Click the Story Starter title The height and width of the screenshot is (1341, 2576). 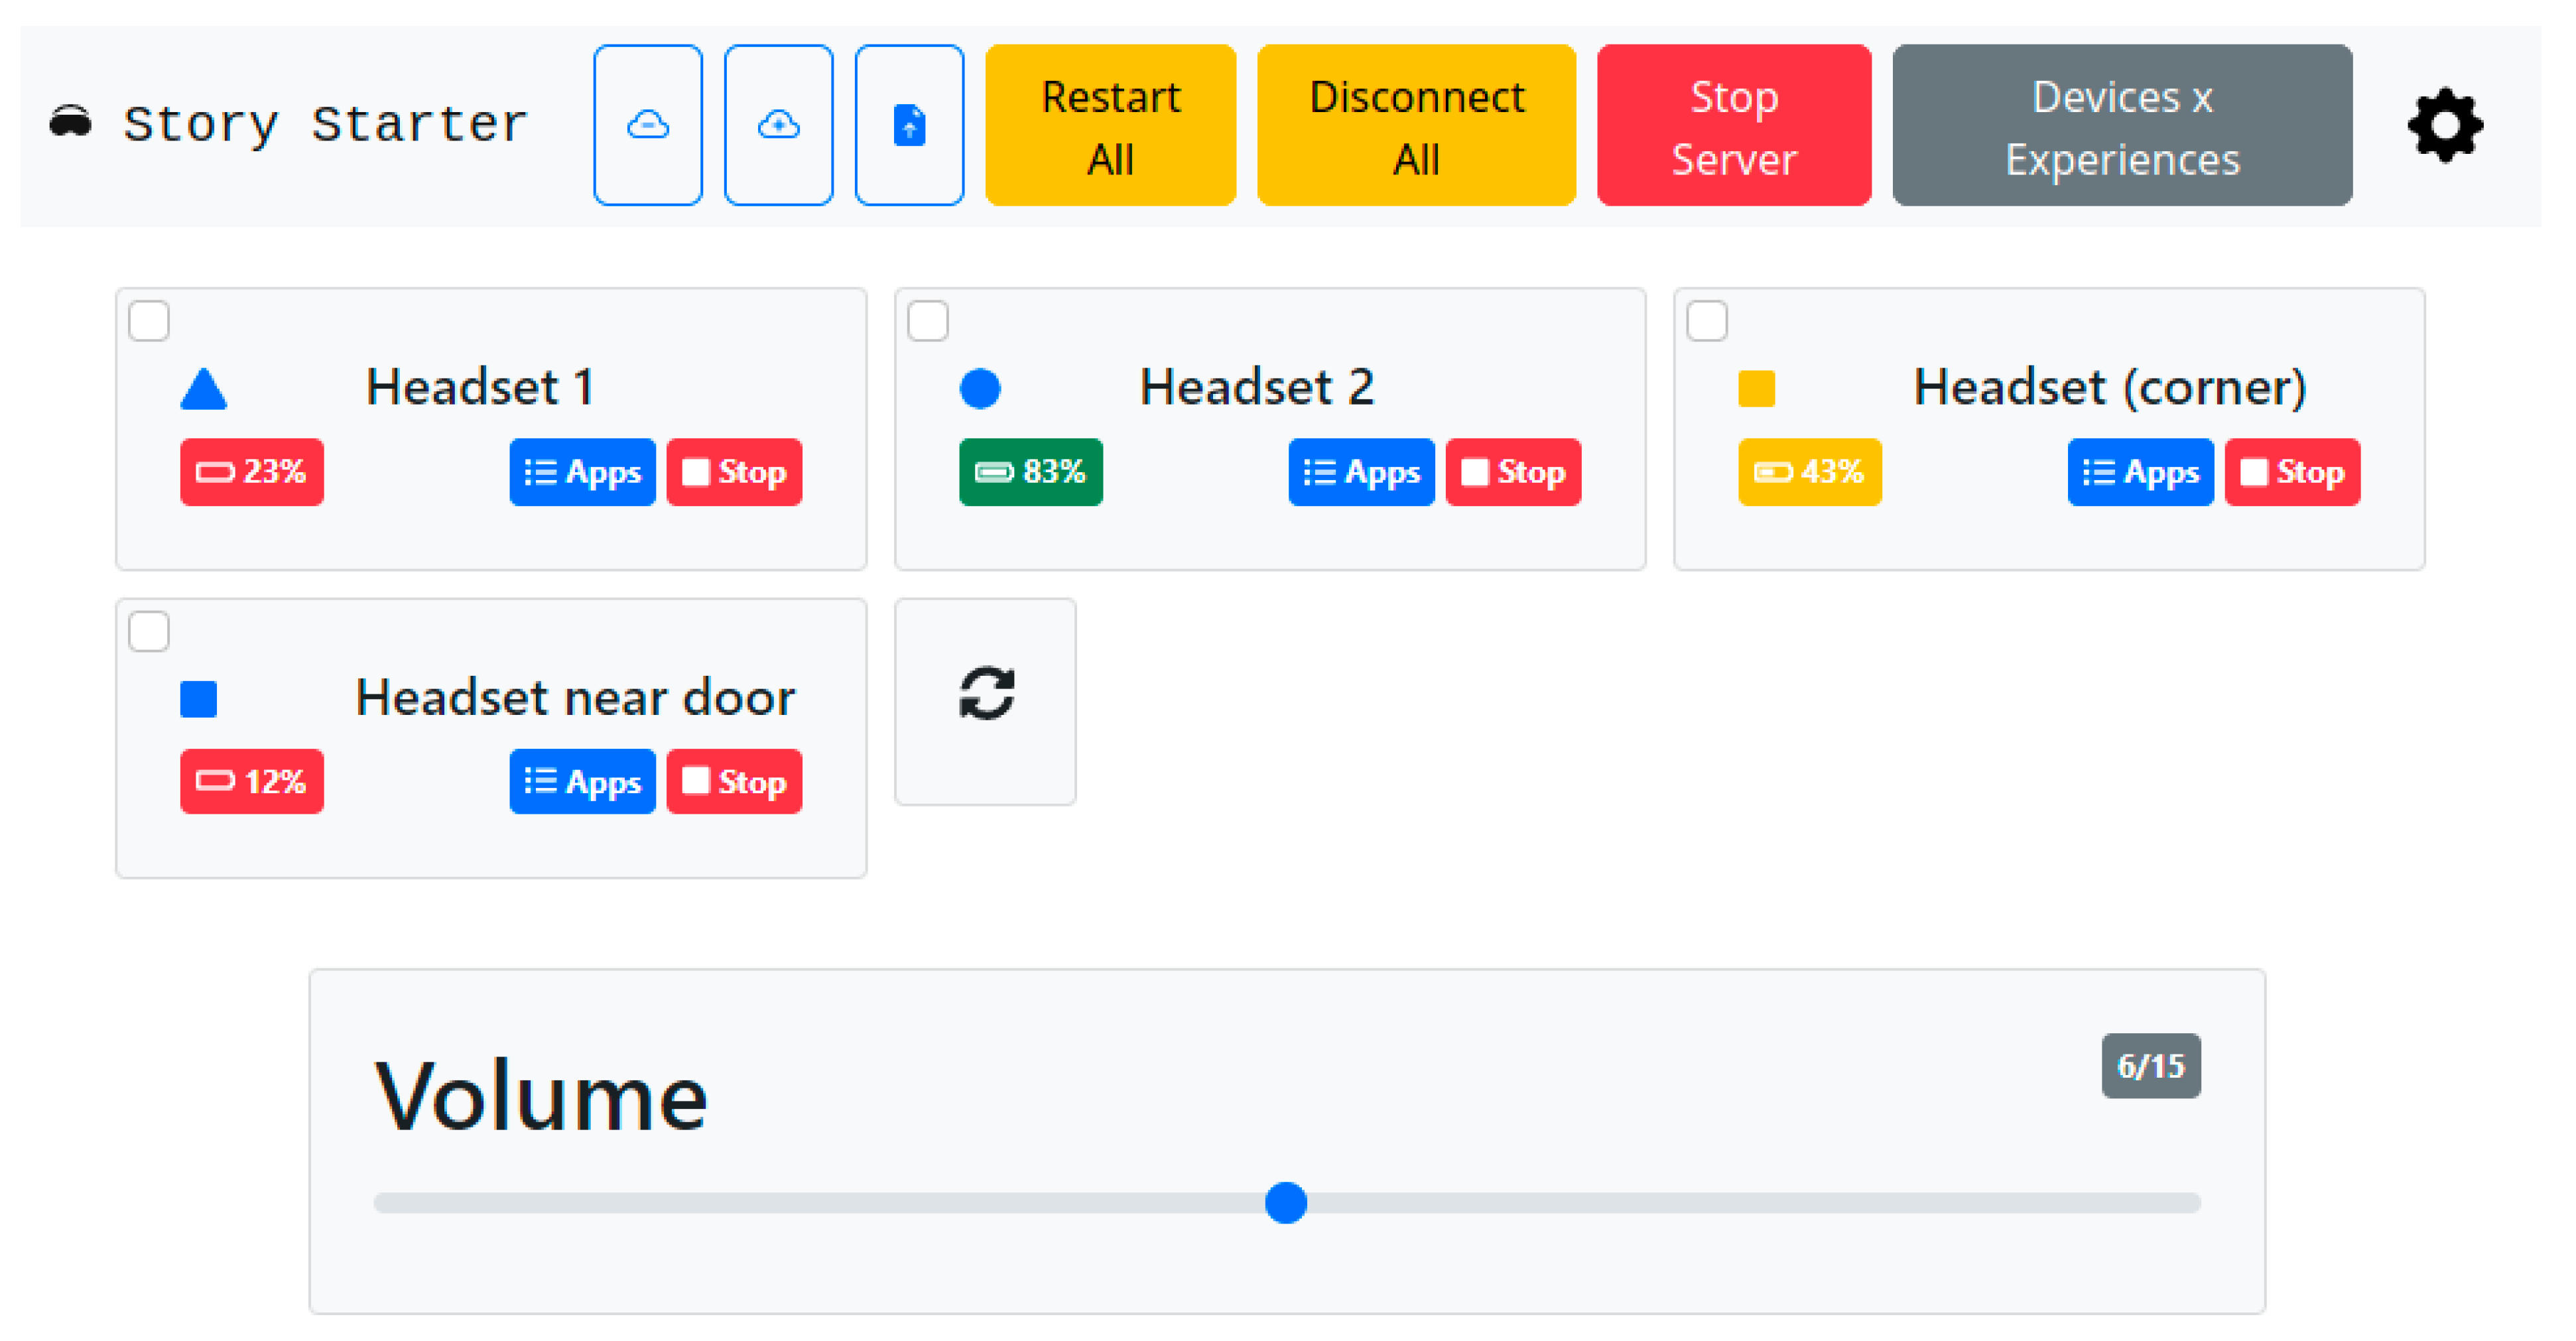click(x=325, y=124)
